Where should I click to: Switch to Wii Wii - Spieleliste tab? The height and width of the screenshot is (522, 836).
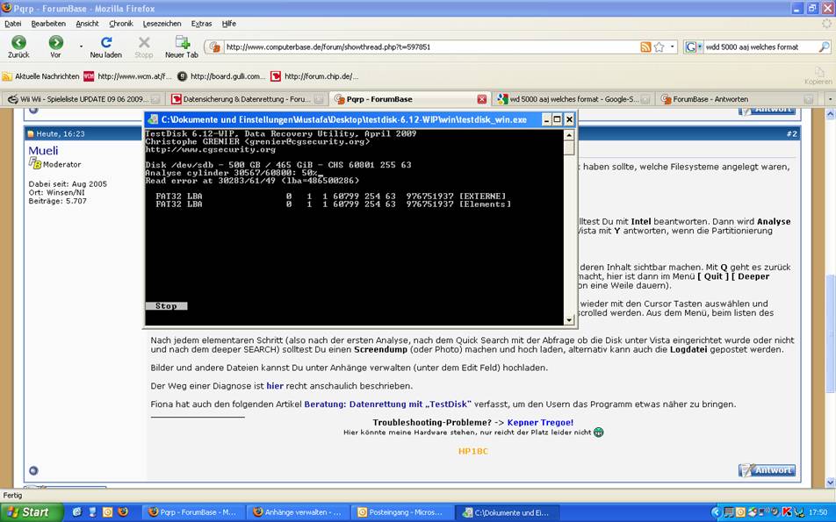click(x=83, y=99)
